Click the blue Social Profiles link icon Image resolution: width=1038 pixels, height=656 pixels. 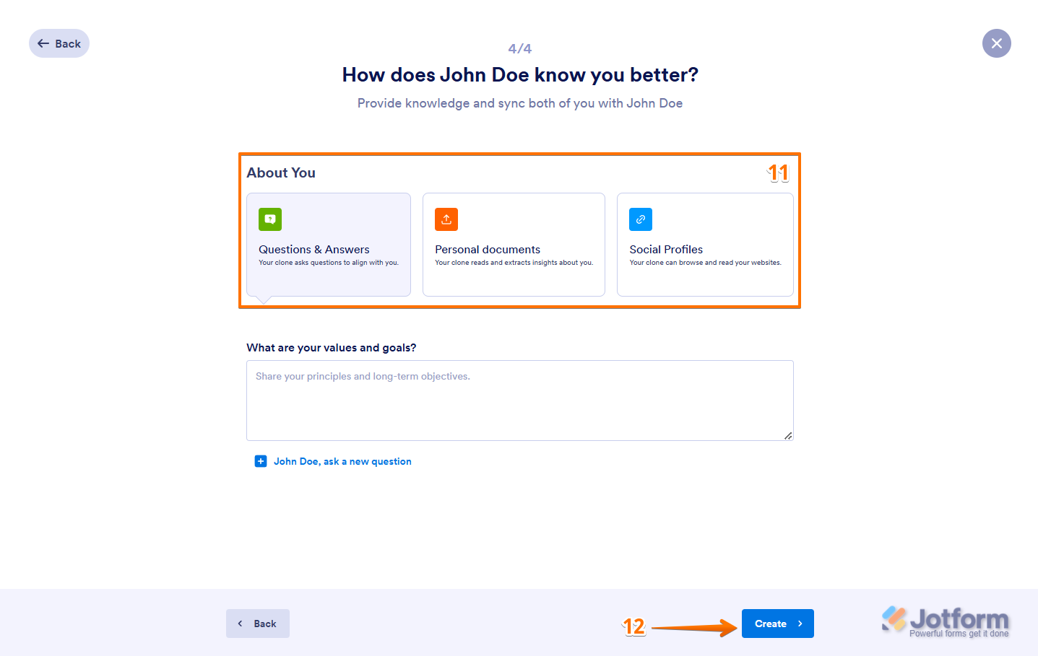[x=641, y=219]
